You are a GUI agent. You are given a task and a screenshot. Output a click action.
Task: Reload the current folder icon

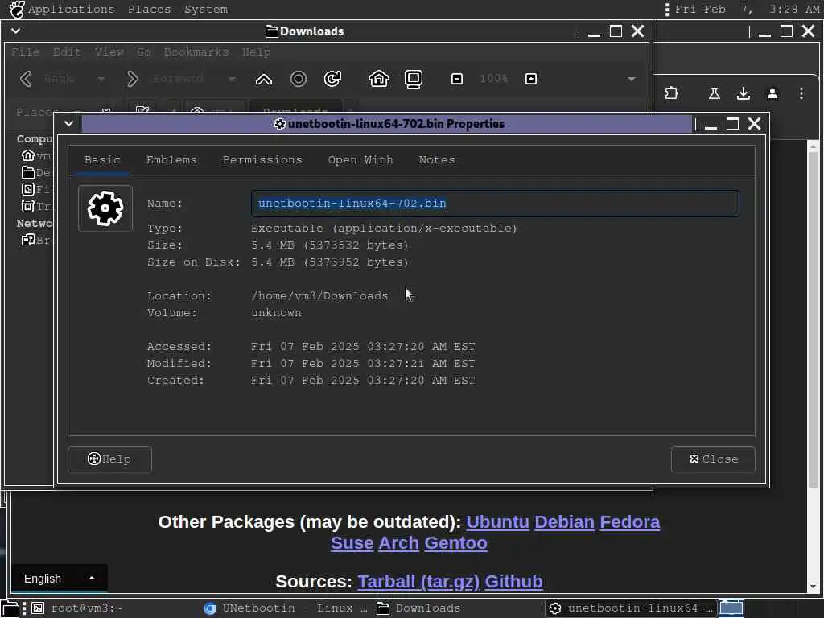tap(332, 79)
